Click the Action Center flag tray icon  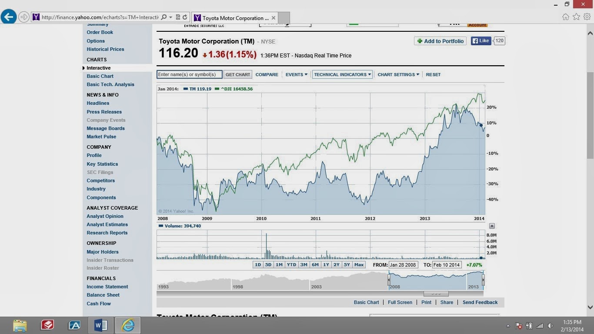pyautogui.click(x=518, y=326)
